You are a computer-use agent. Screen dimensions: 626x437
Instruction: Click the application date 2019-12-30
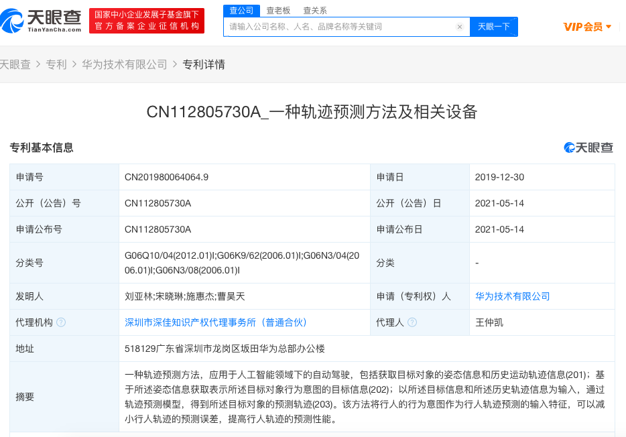tap(499, 177)
